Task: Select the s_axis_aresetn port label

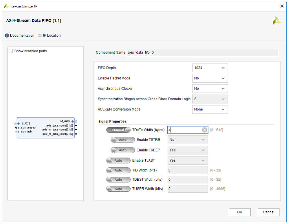Action: 27,127
